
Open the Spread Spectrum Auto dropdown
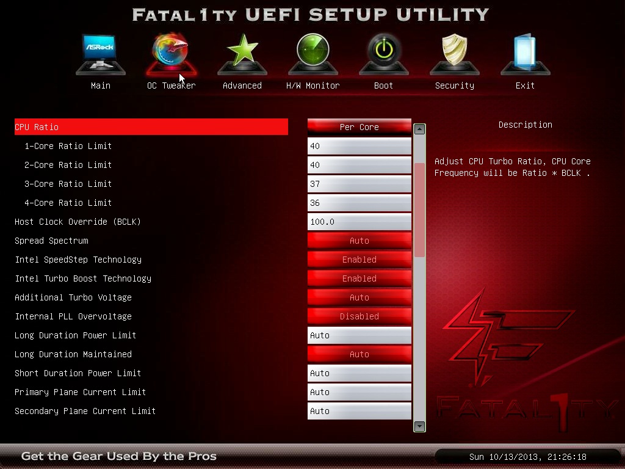pos(359,241)
